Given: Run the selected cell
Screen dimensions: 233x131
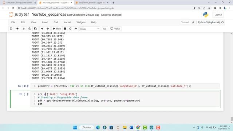Looking at the screenshot, I should click(57, 29).
